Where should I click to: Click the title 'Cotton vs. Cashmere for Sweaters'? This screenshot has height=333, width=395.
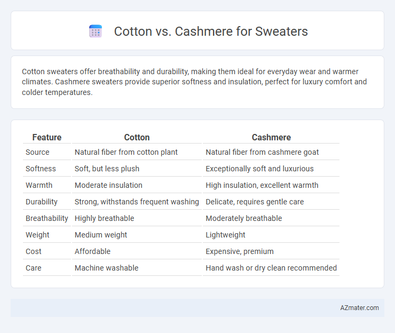pos(211,31)
